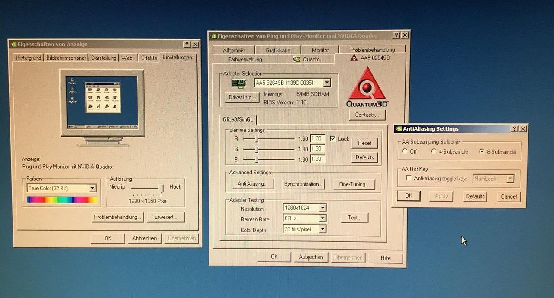Select the 8-Subsample radio button
Screen dimensions: 554x298
pos(482,152)
